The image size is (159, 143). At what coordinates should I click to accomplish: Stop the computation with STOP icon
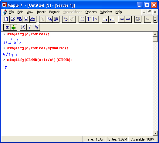pos(138,19)
